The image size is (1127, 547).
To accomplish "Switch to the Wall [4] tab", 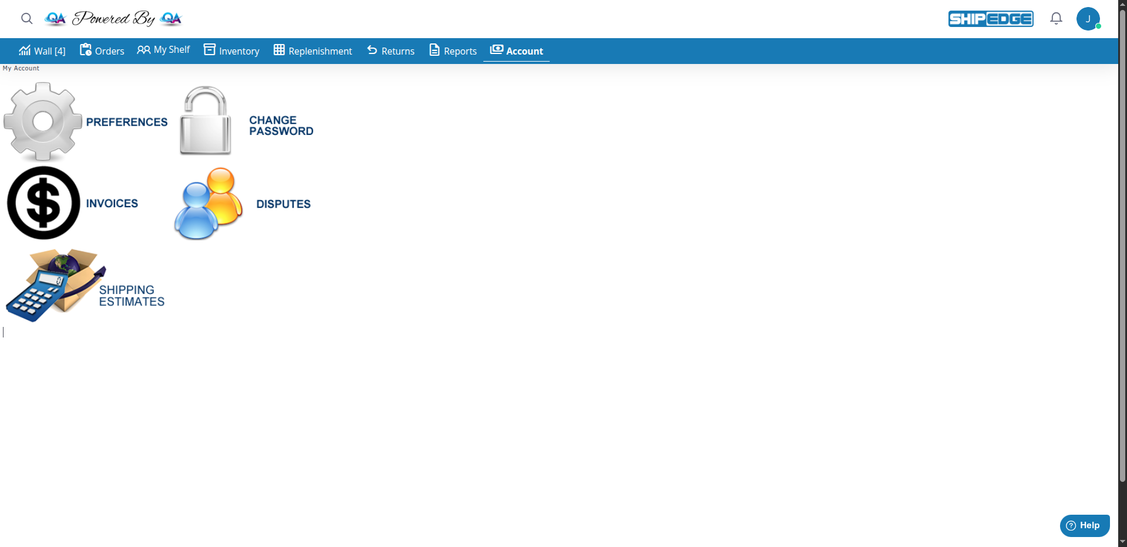I will [42, 50].
